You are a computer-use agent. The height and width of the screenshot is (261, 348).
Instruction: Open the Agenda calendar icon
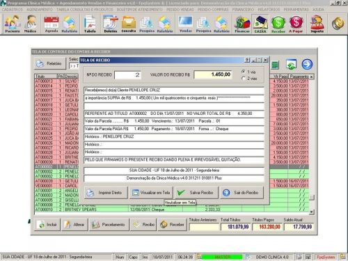[x=52, y=24]
